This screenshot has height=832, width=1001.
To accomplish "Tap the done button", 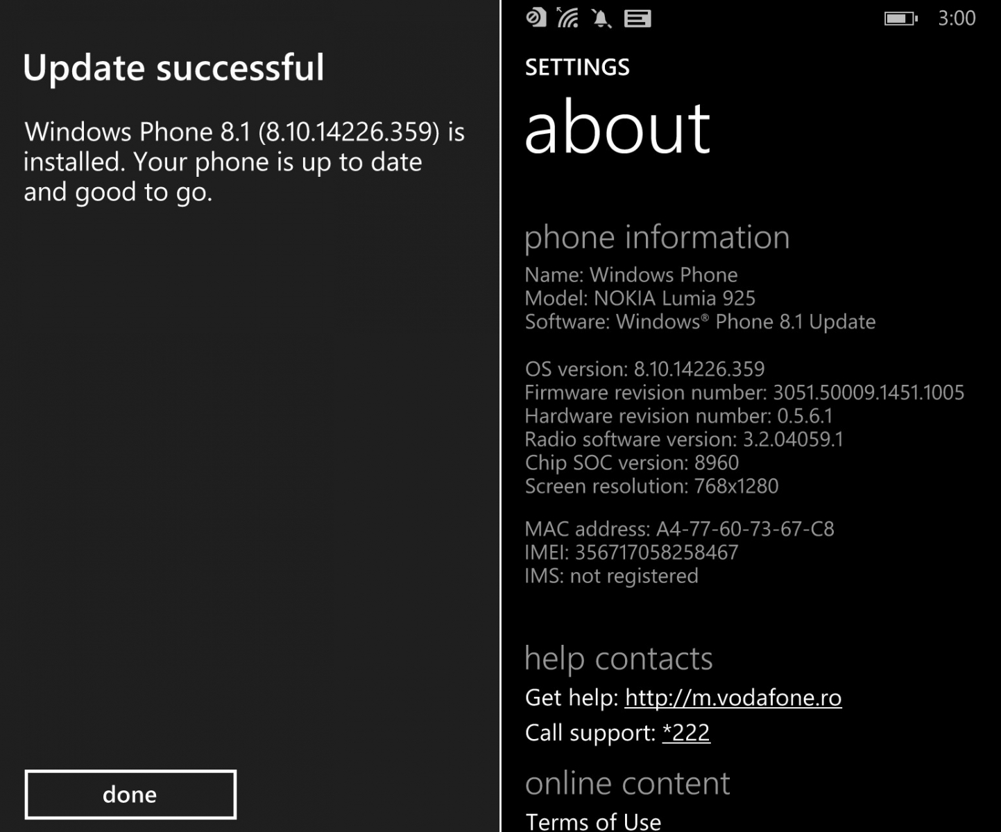I will pyautogui.click(x=130, y=794).
